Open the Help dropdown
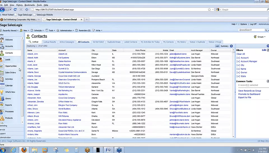 234,24
